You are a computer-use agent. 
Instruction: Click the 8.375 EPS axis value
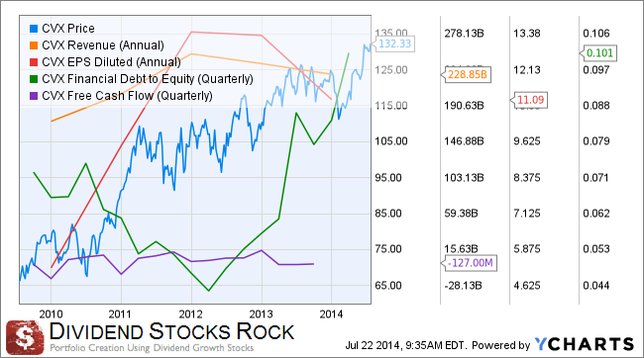pyautogui.click(x=527, y=178)
